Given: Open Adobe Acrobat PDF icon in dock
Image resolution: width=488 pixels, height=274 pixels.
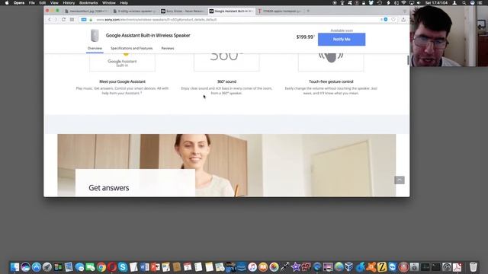Looking at the screenshot, I should (457, 267).
